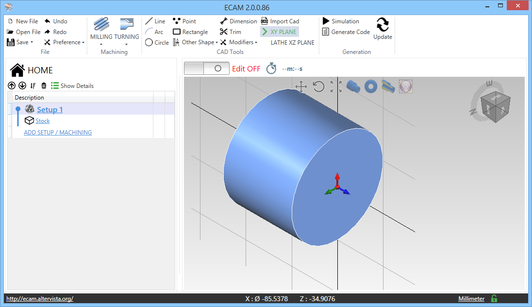Select the Line drawing tool
This screenshot has height=307, width=532.
point(155,21)
